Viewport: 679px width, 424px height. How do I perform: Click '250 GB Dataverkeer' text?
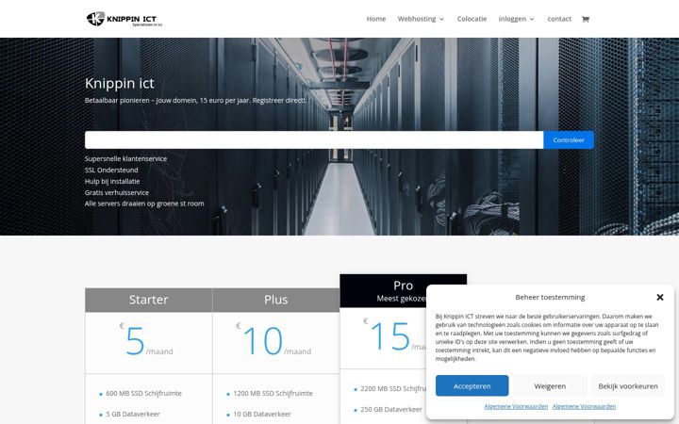tap(391, 409)
